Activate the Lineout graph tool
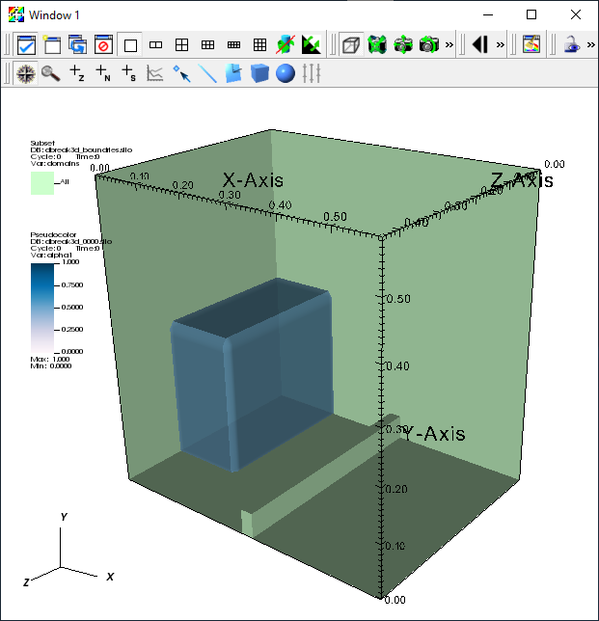 click(x=155, y=73)
